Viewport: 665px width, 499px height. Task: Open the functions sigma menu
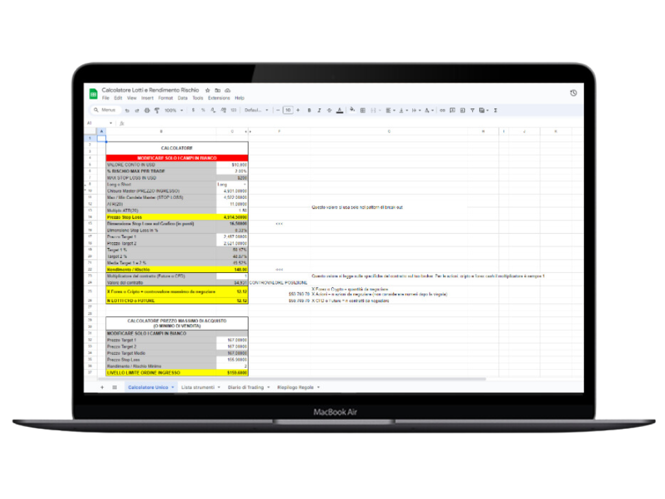(496, 110)
